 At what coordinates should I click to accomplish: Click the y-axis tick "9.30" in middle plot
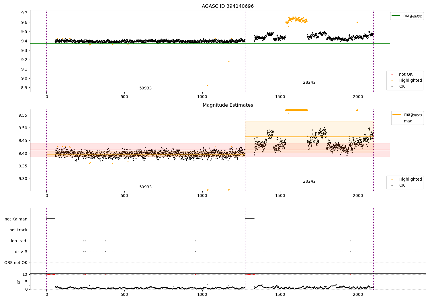23,179
